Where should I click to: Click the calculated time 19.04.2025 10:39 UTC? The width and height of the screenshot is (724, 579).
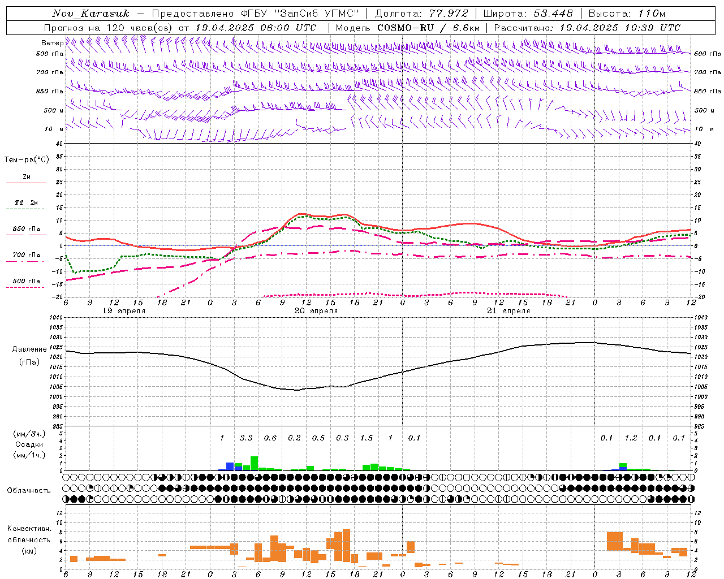pyautogui.click(x=620, y=28)
